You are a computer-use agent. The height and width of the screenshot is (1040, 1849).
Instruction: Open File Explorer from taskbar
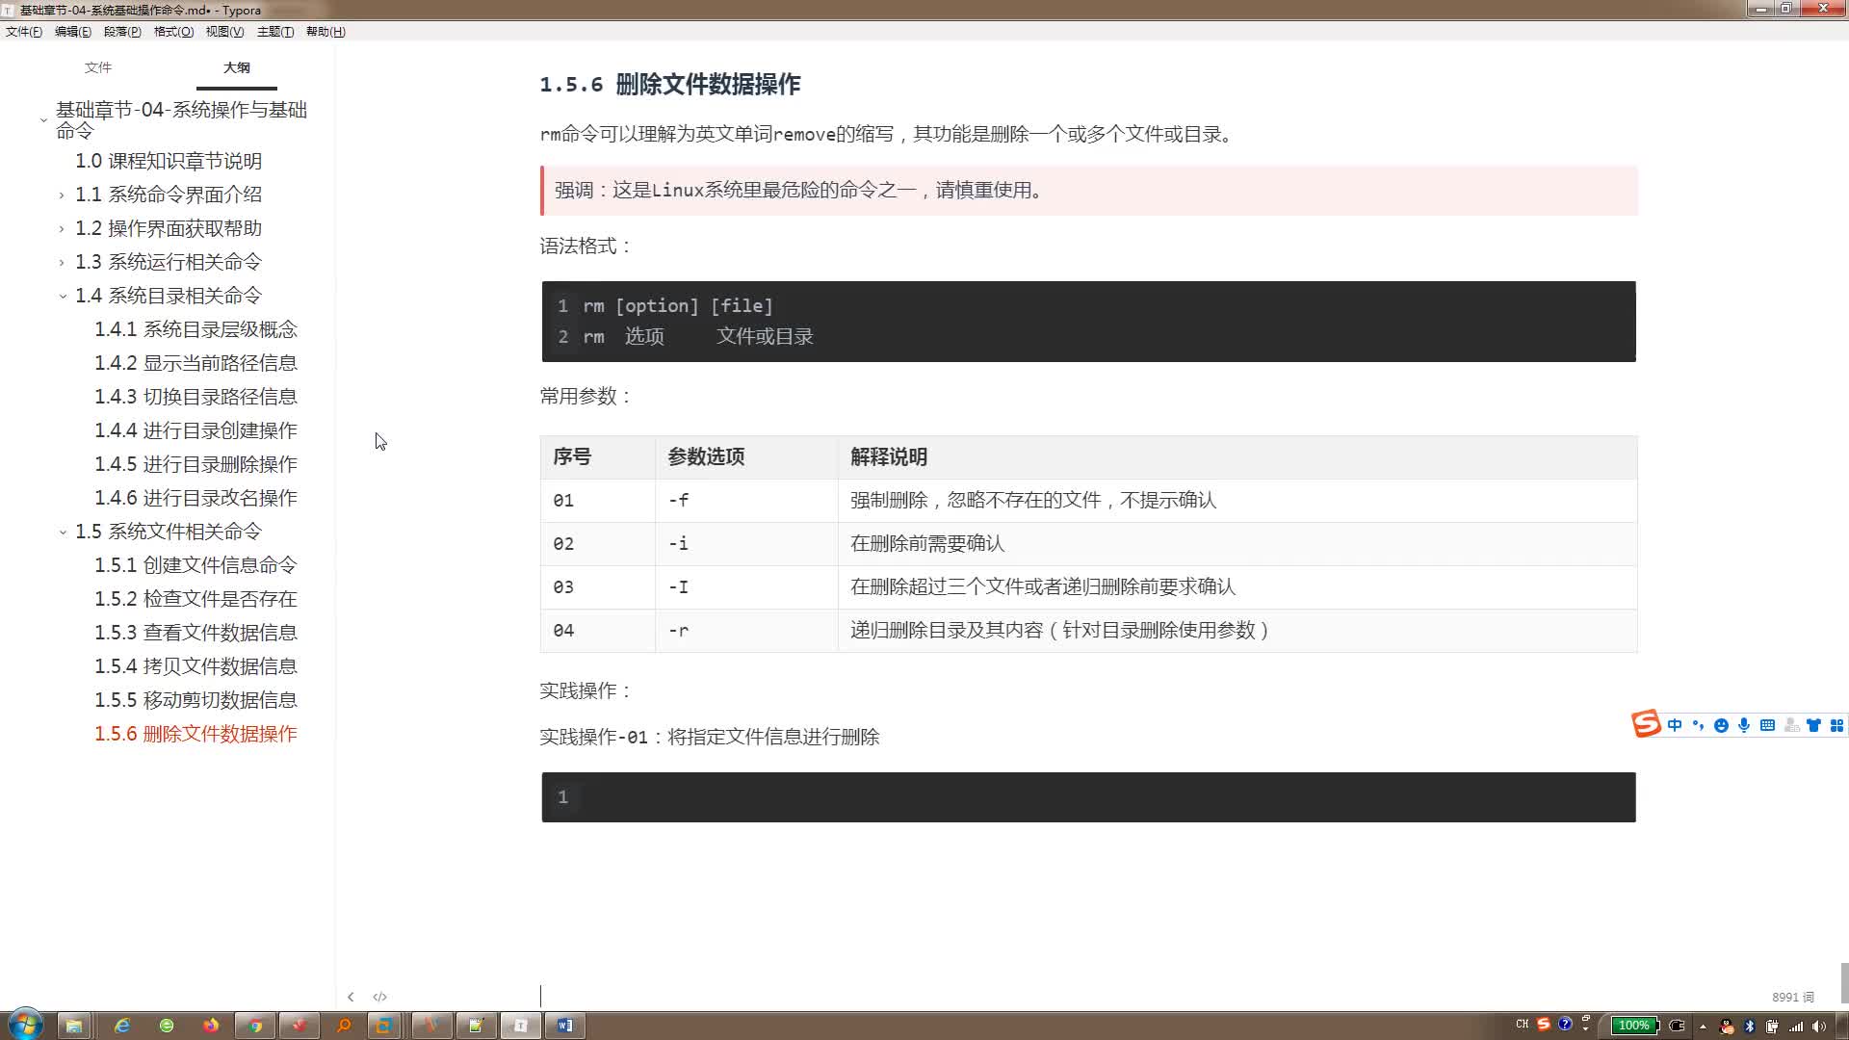tap(74, 1026)
